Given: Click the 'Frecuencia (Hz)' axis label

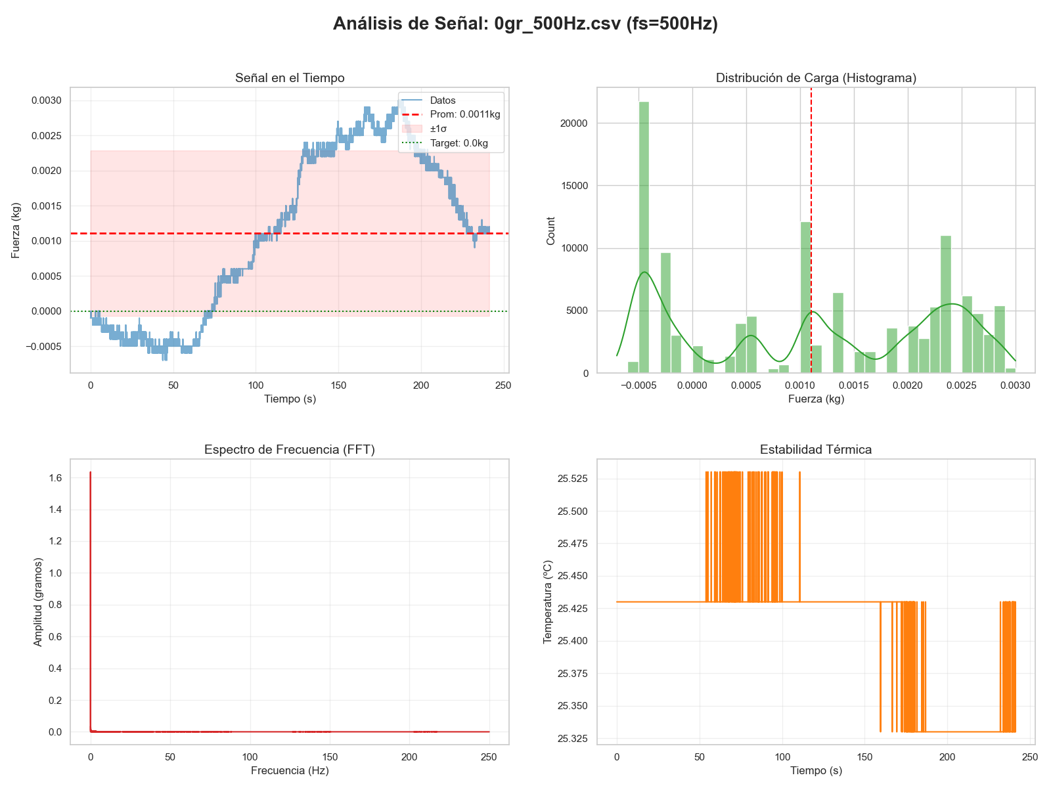Looking at the screenshot, I should 290,770.
